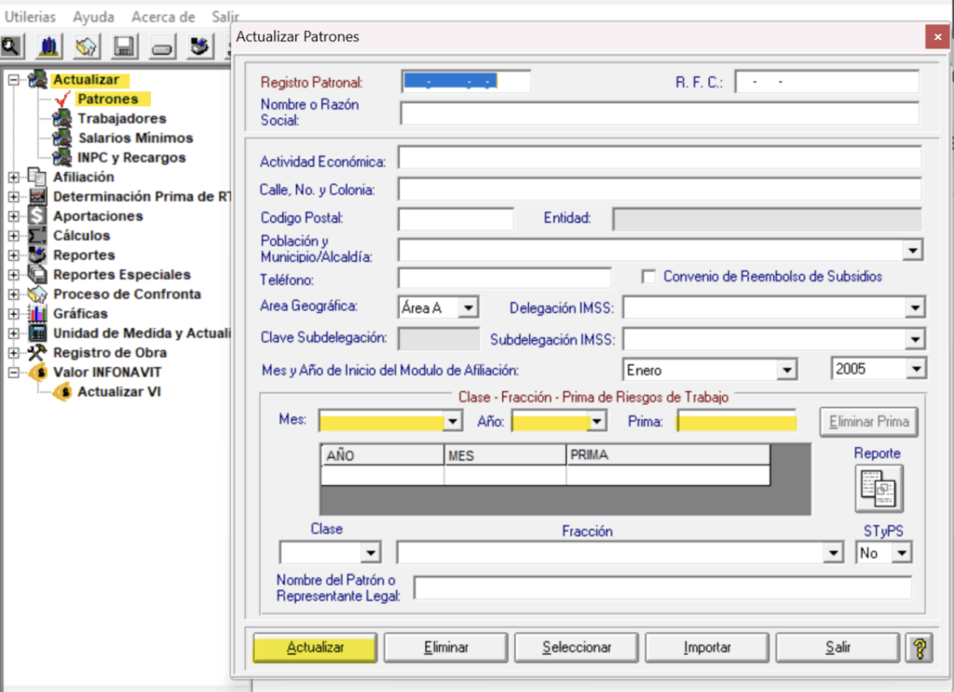Click the Calle, No. y Colonia field
This screenshot has width=954, height=692.
pos(660,189)
